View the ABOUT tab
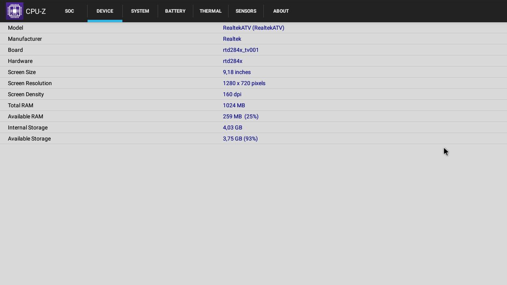Viewport: 507px width, 285px height. coord(281,11)
